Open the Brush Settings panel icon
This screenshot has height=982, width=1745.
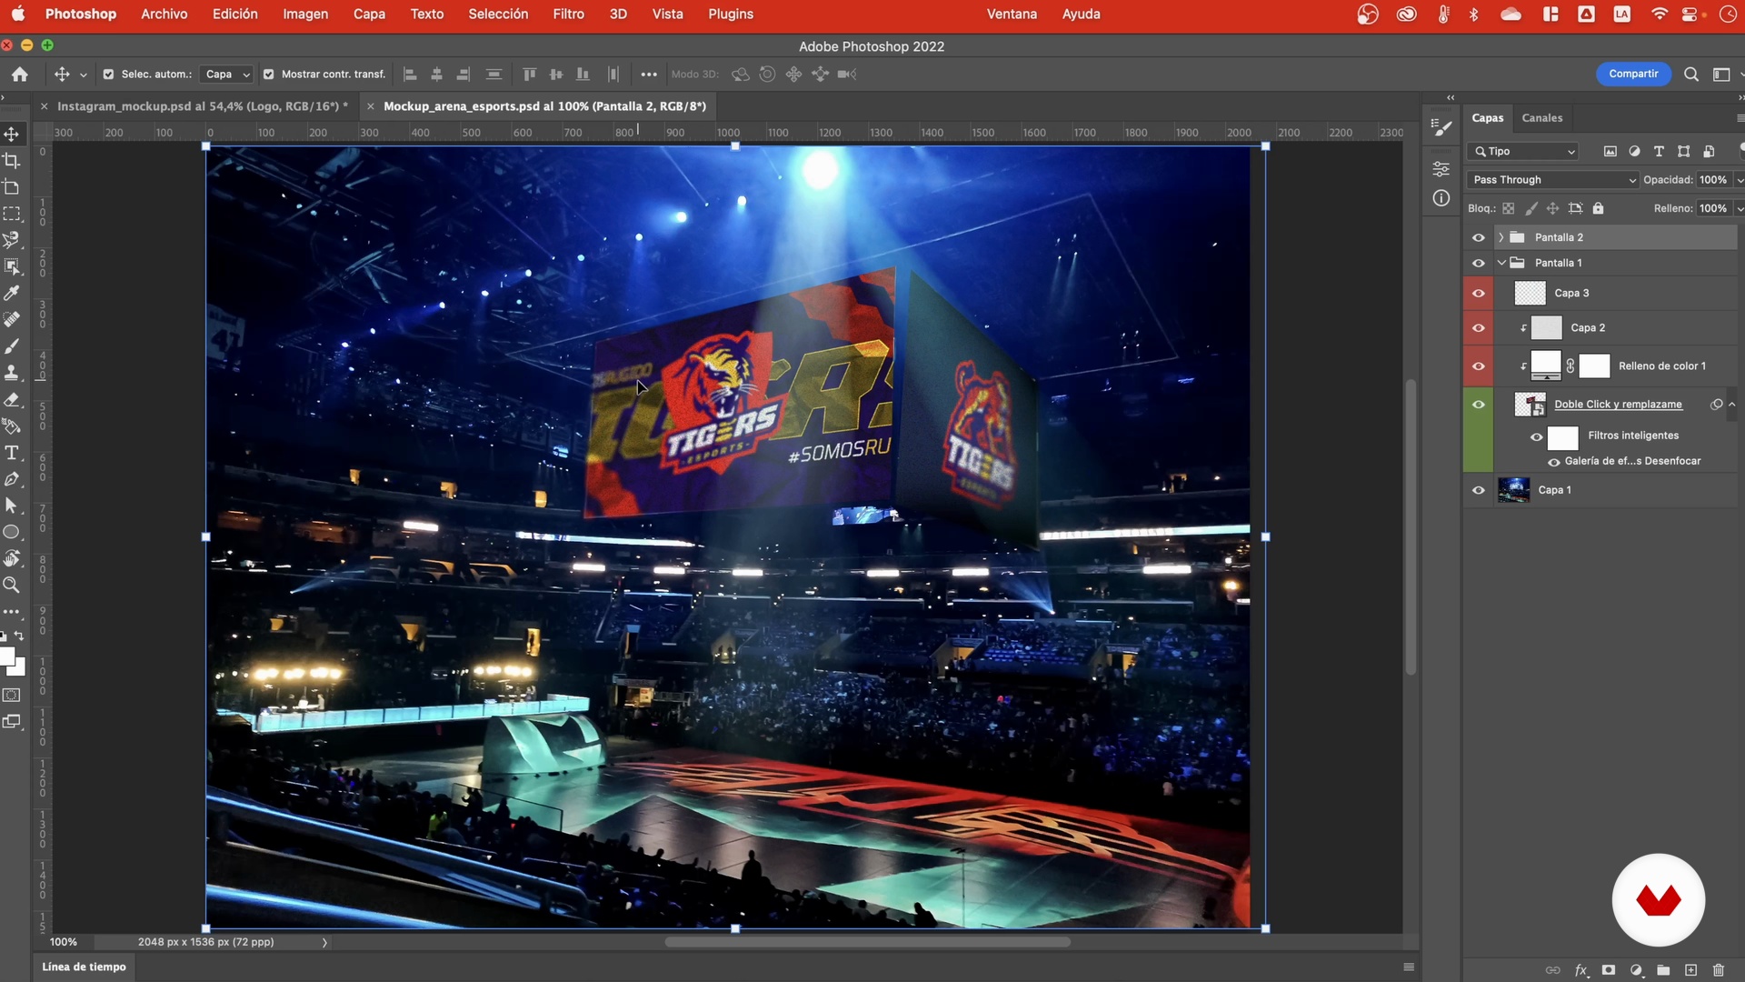click(x=1441, y=128)
